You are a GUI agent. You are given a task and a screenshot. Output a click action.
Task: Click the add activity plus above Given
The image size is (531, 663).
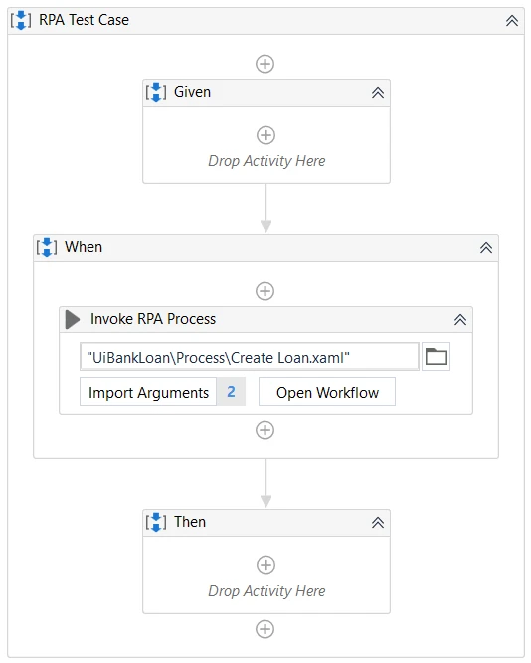tap(265, 64)
